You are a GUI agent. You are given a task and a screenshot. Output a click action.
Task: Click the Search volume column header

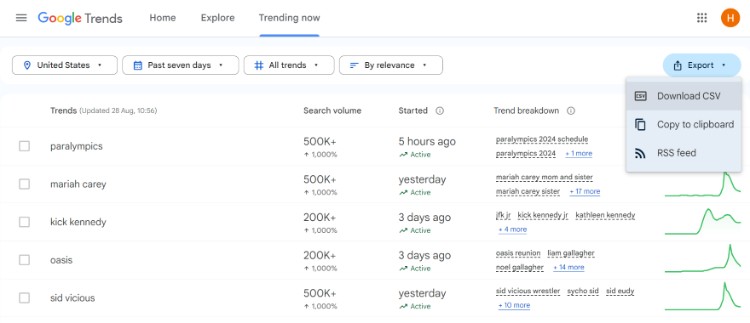(x=332, y=110)
